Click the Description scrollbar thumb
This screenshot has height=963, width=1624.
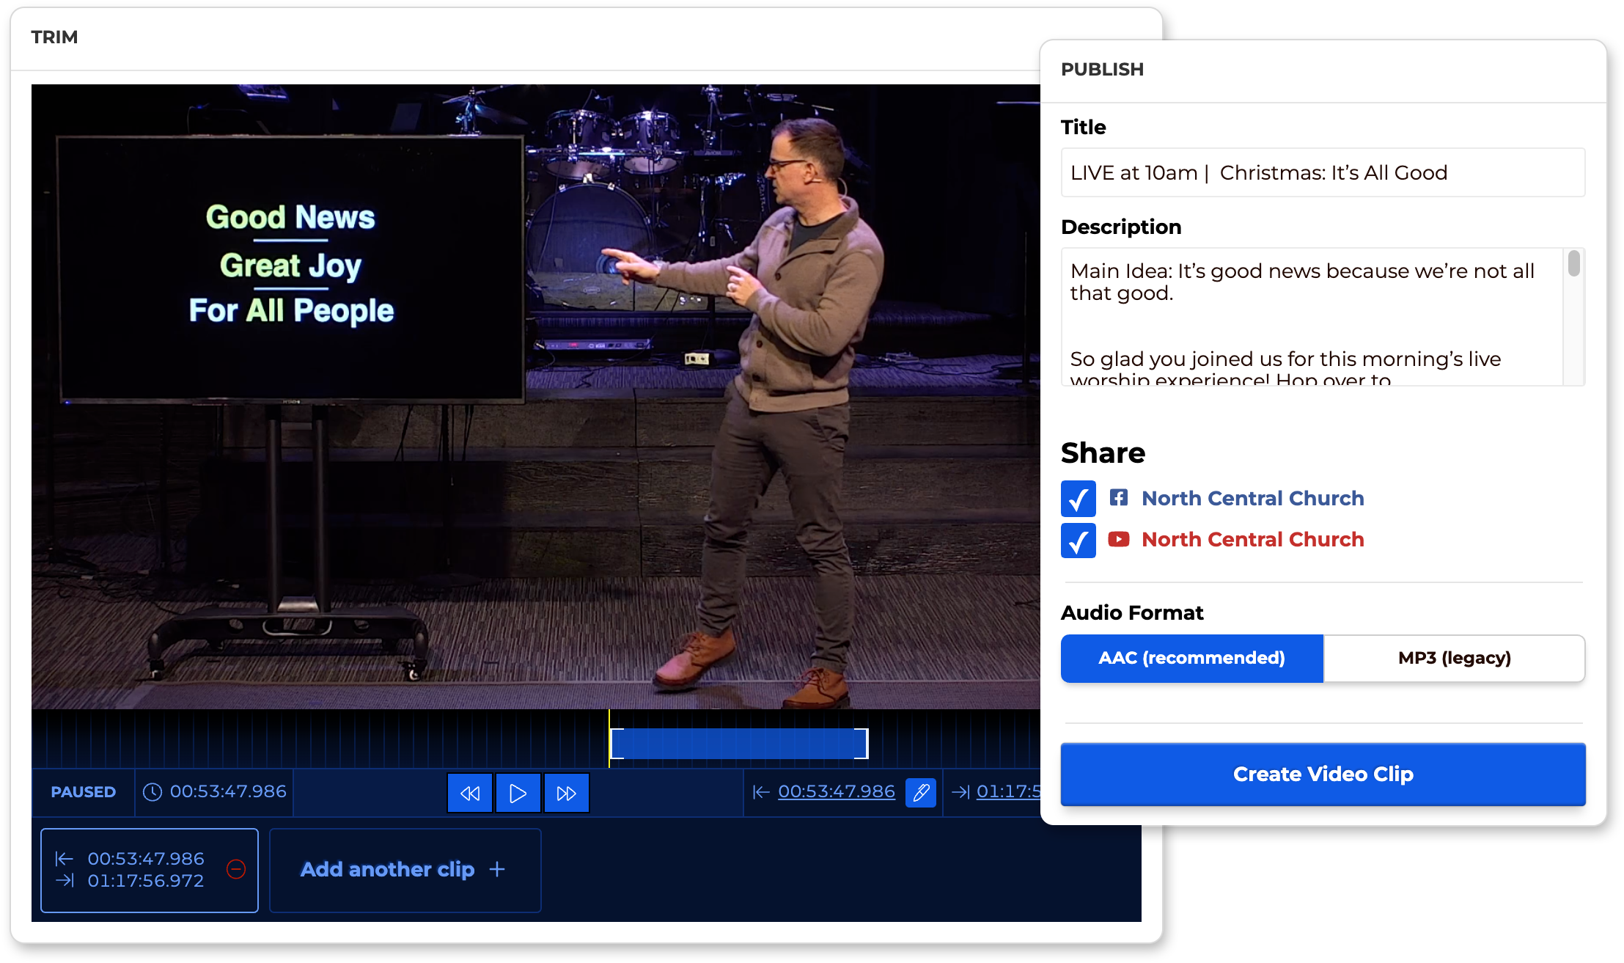pyautogui.click(x=1573, y=263)
